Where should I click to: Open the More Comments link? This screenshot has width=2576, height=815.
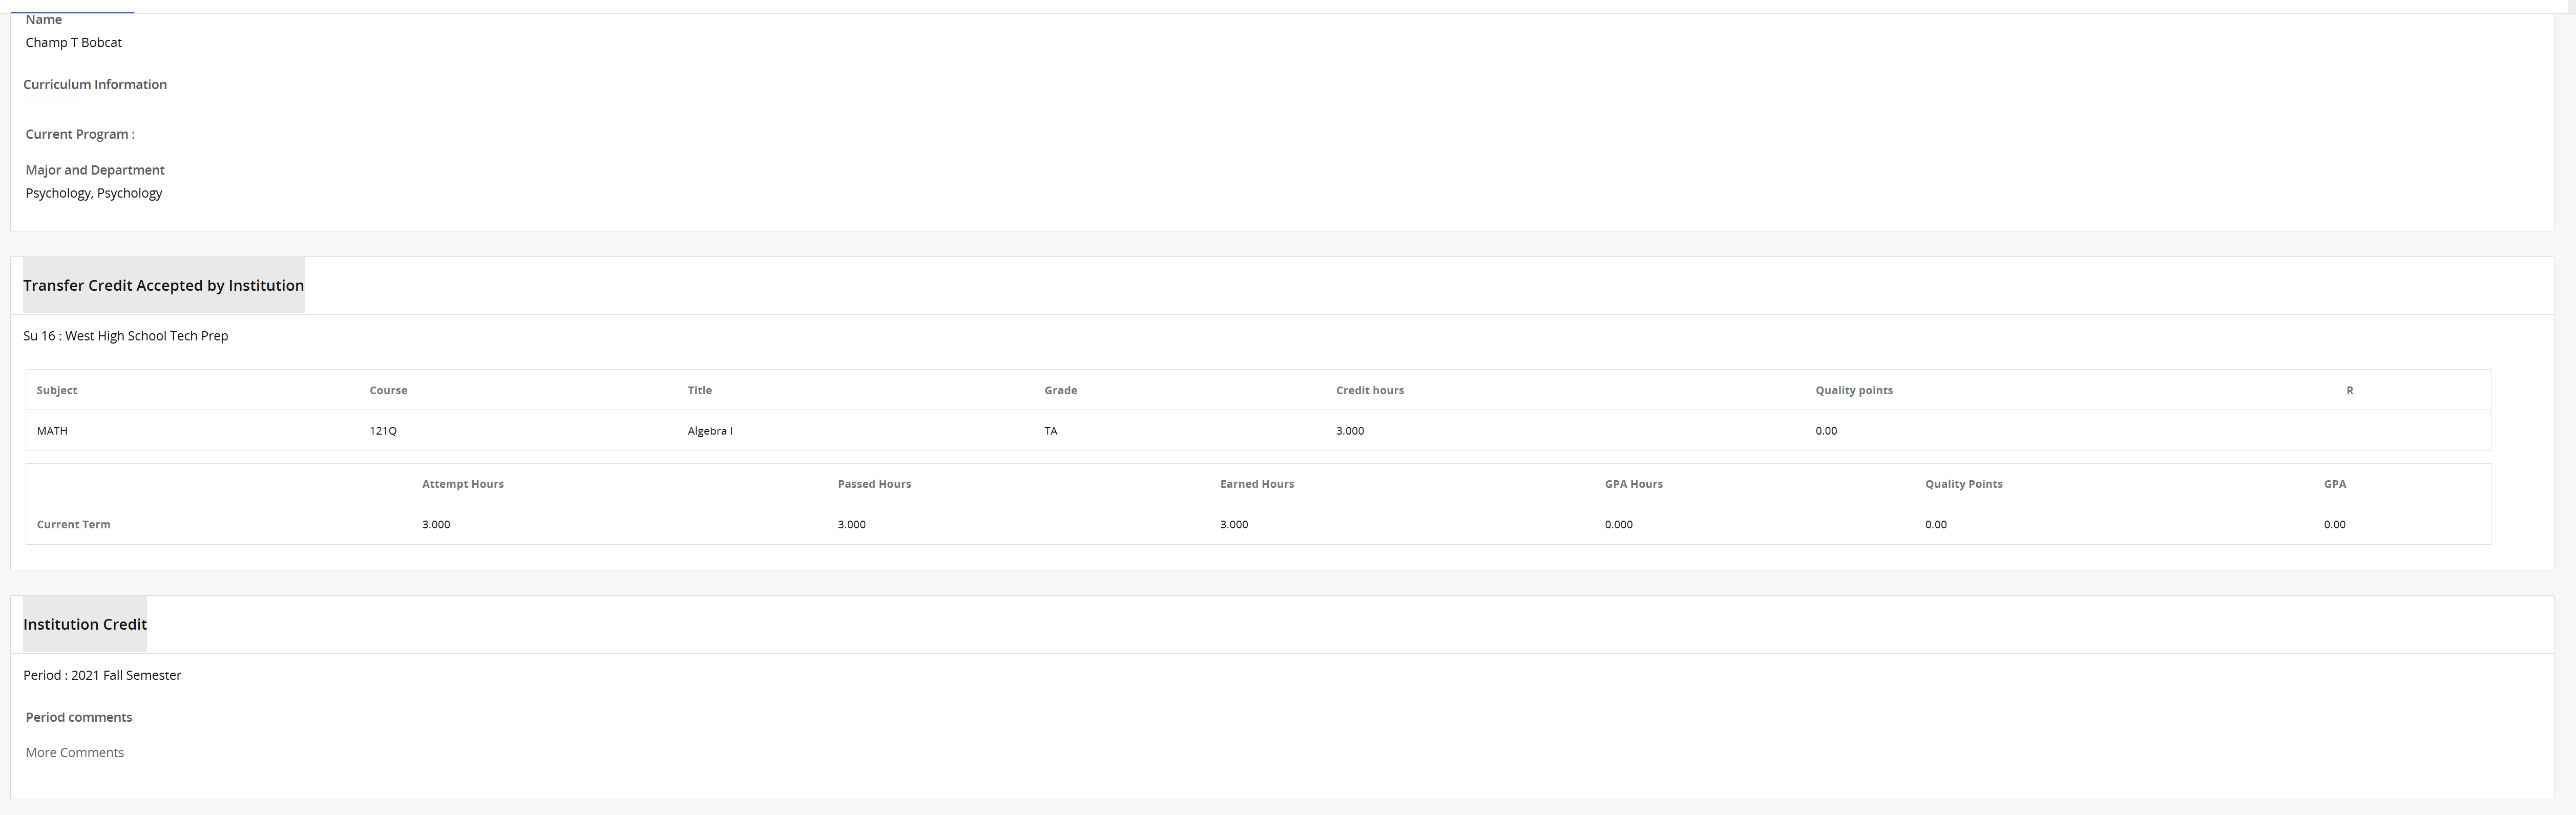(75, 752)
